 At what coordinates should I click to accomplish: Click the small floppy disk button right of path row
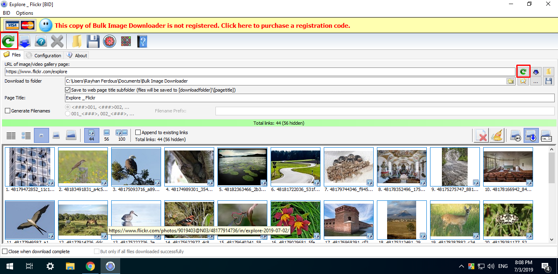coord(548,81)
